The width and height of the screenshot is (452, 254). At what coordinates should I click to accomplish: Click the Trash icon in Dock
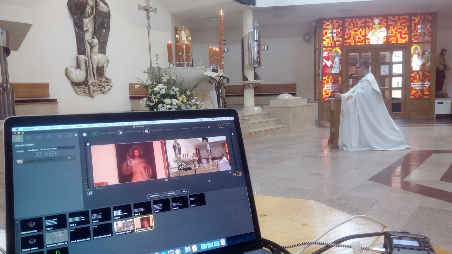[223, 242]
